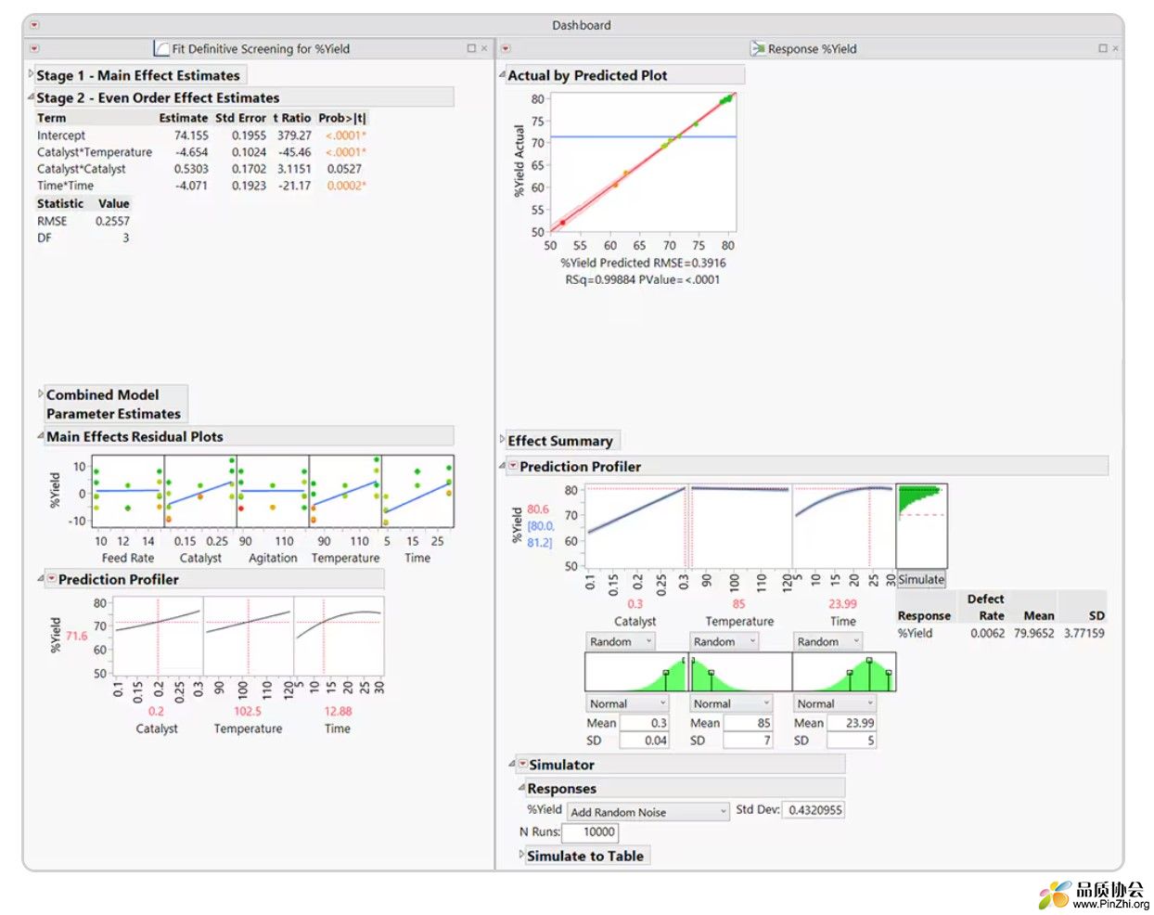Open the Random dropdown under Catalyst
Image resolution: width=1154 pixels, height=915 pixels.
621,641
